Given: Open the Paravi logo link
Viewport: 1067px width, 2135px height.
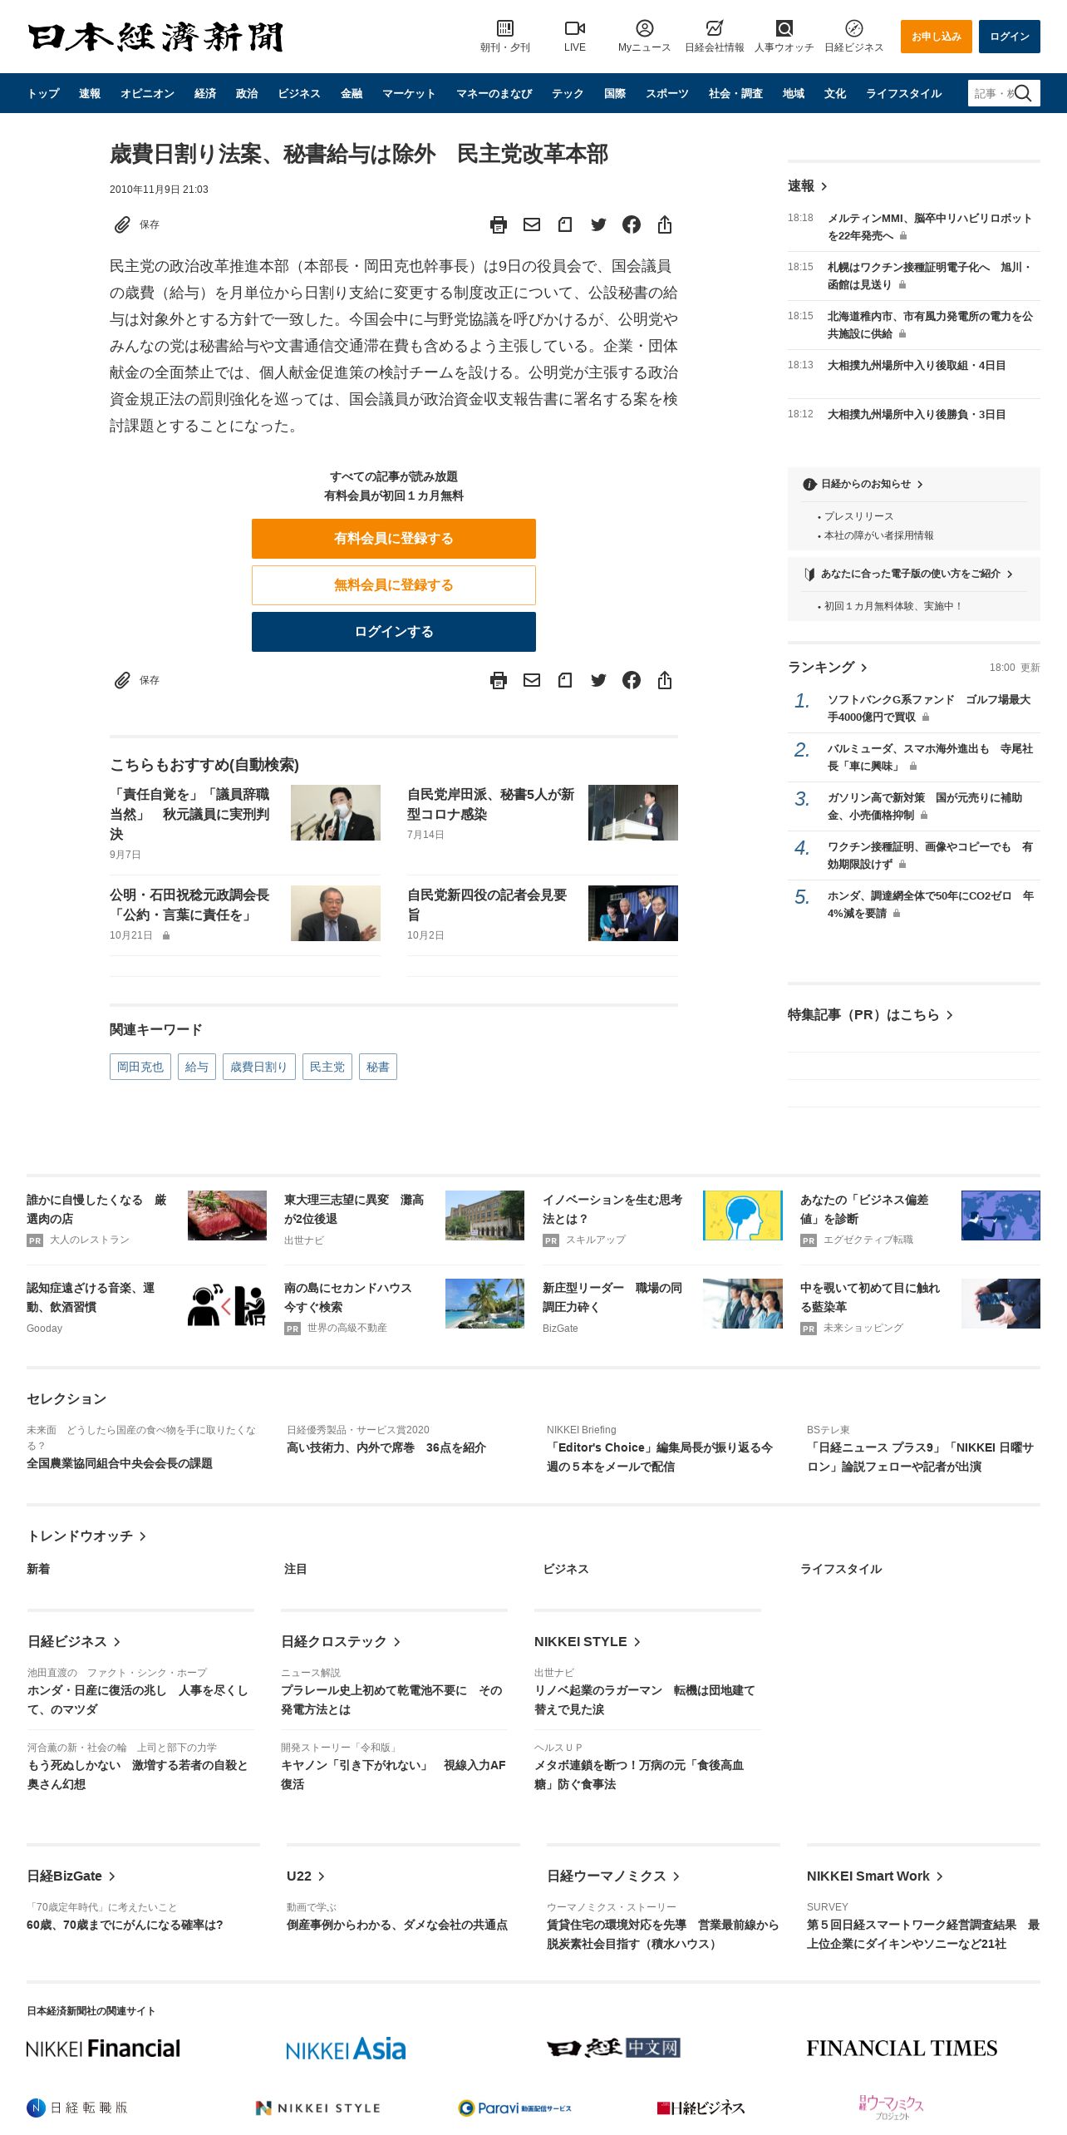Looking at the screenshot, I should click(514, 2108).
